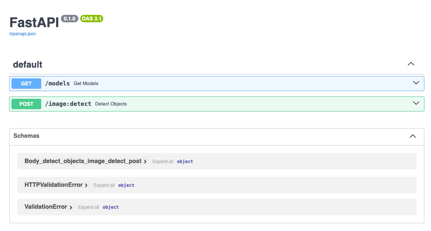Collapse the default section chevron
431x231 pixels.
411,64
